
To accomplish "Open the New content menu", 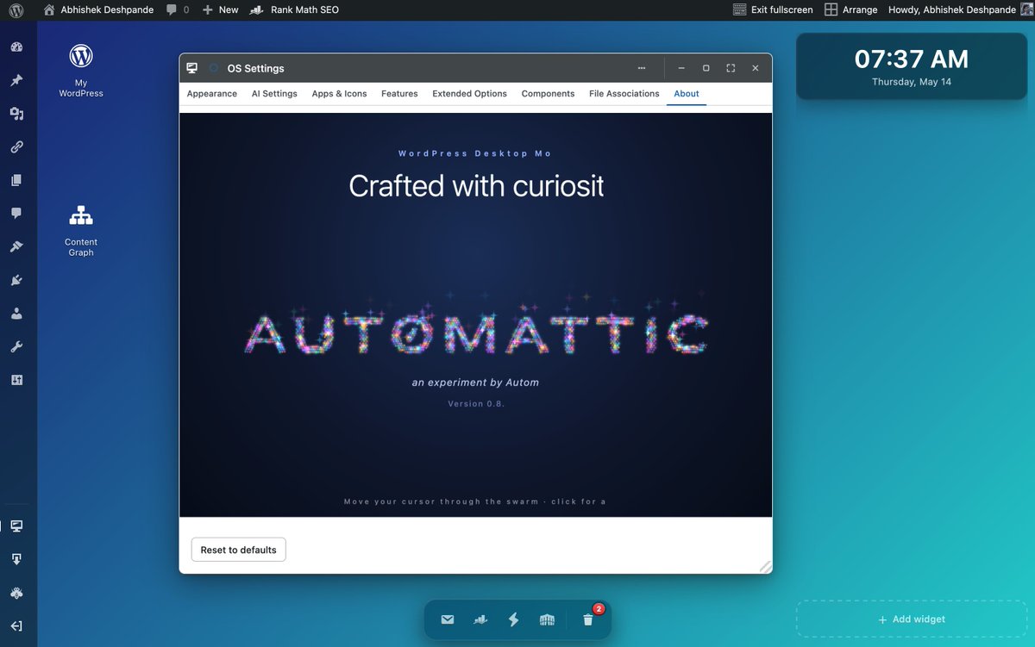I will pos(220,9).
